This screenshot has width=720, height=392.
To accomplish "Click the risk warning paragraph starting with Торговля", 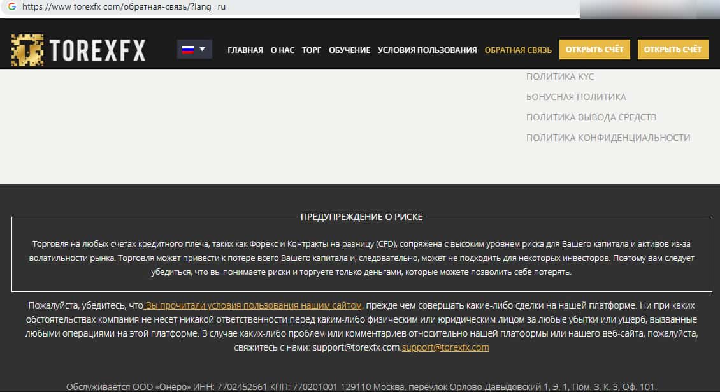I will tap(361, 258).
